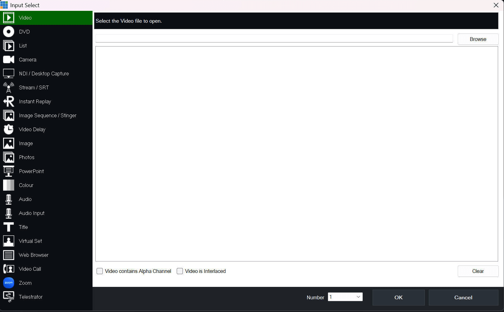Select the Video Delay label text
The image size is (504, 312).
[x=32, y=129]
